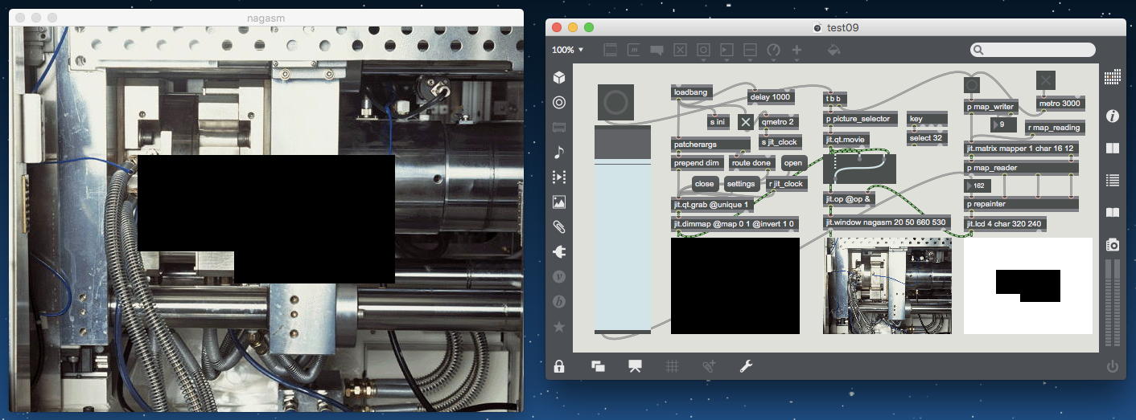Viewport: 1136px width, 420px height.
Task: Toggle the X box above metro 3000
Action: pos(1045,80)
